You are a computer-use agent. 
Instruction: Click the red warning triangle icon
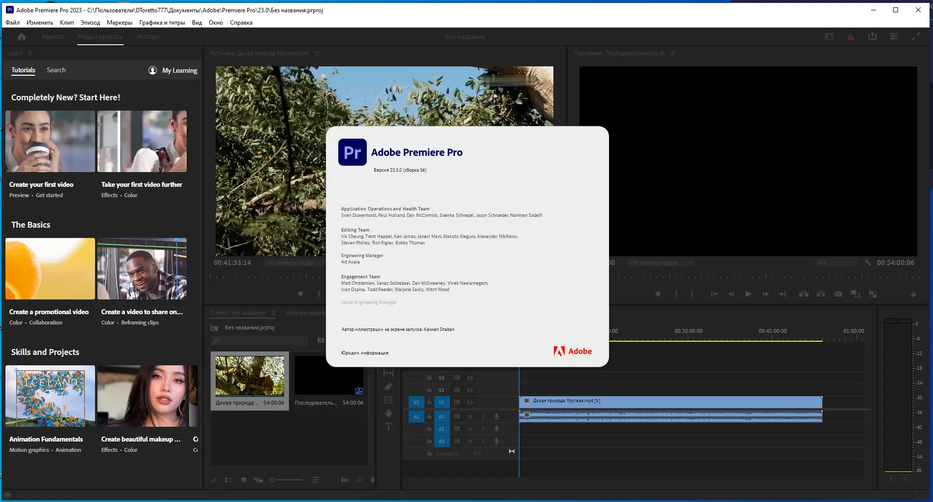coord(851,37)
